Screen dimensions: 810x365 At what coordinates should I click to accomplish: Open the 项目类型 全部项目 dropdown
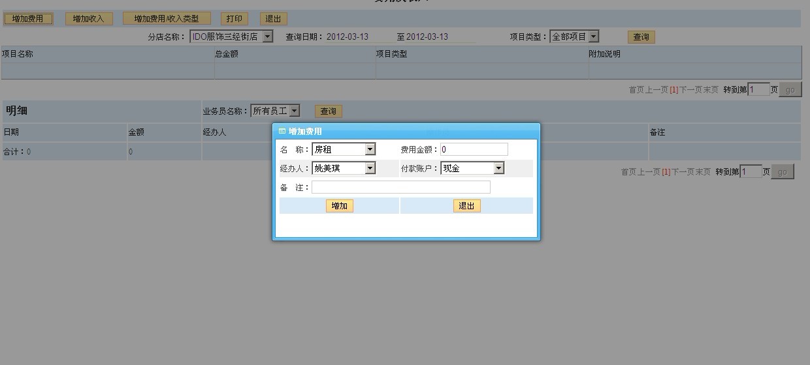[x=574, y=36]
